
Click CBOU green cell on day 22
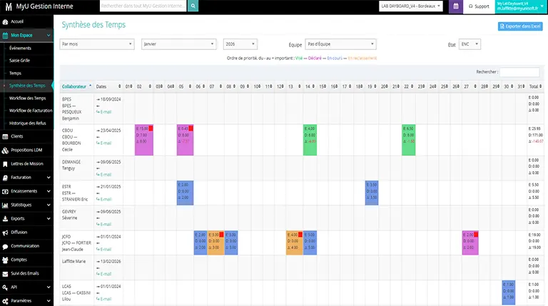click(x=409, y=140)
